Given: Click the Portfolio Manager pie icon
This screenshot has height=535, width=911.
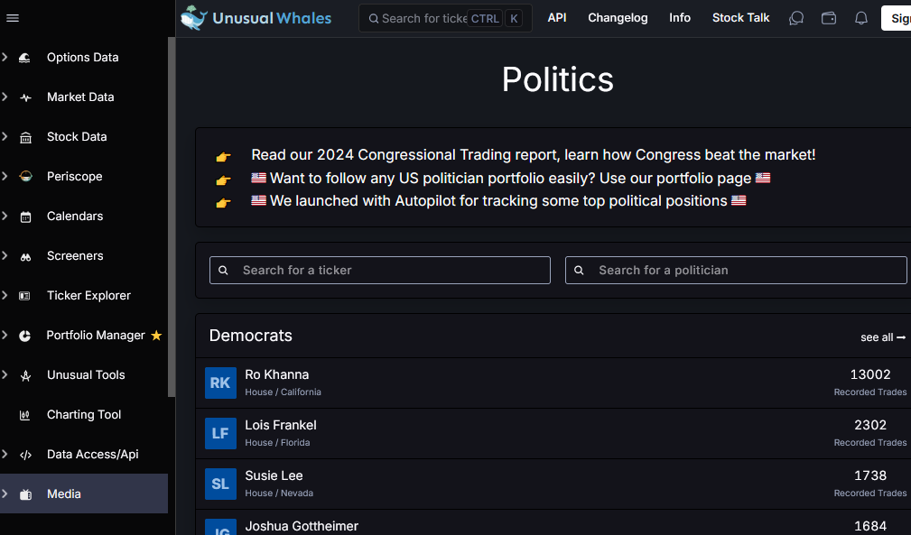Looking at the screenshot, I should tap(25, 336).
